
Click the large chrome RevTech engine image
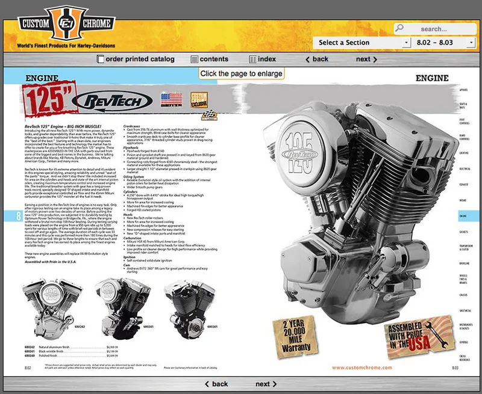(x=360, y=212)
